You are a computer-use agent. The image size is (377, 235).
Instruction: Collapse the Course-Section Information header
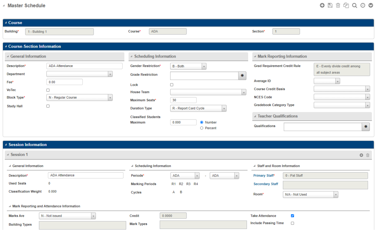click(34, 46)
